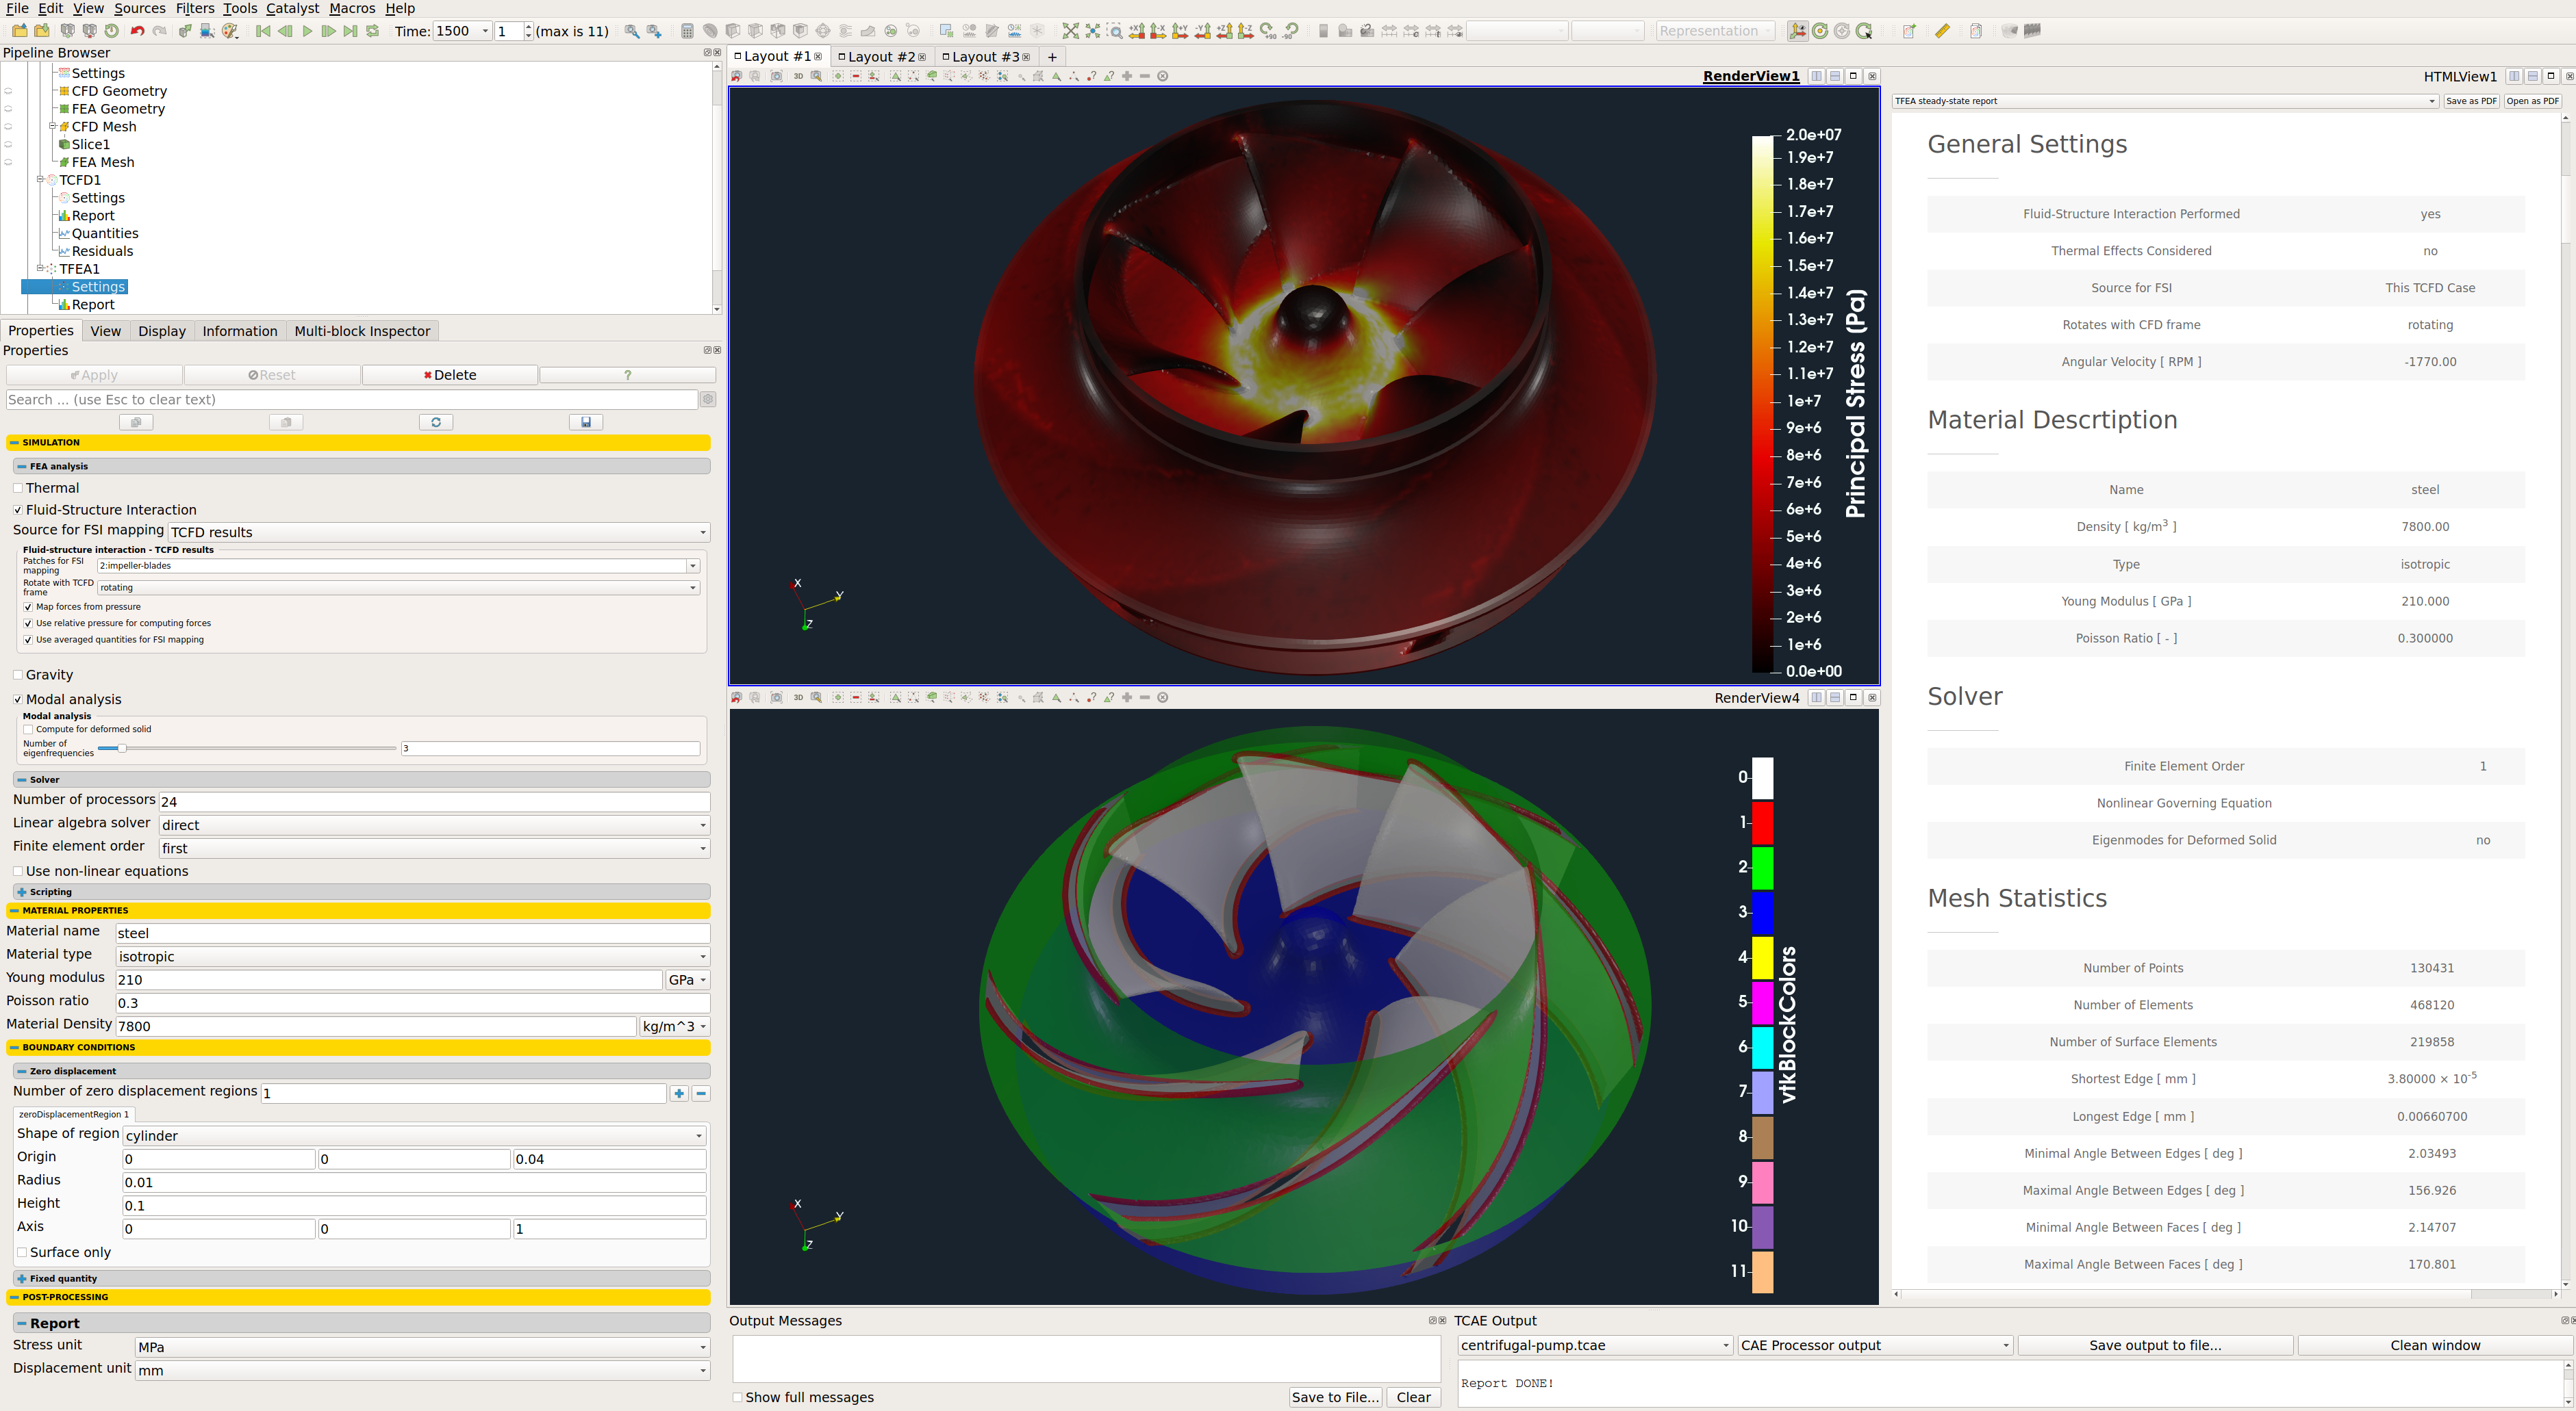Click the Undo arrow icon
Image resolution: width=2576 pixels, height=1411 pixels.
pos(137,31)
